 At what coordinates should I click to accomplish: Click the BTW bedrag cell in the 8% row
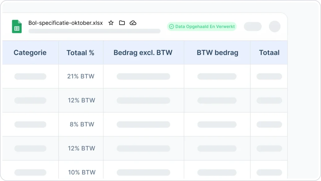(x=217, y=124)
